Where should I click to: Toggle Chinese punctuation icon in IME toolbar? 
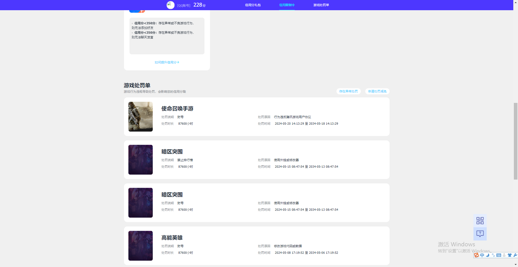(x=493, y=255)
